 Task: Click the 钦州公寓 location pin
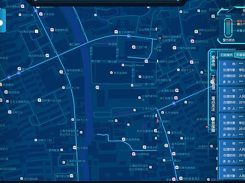pyautogui.click(x=20, y=15)
